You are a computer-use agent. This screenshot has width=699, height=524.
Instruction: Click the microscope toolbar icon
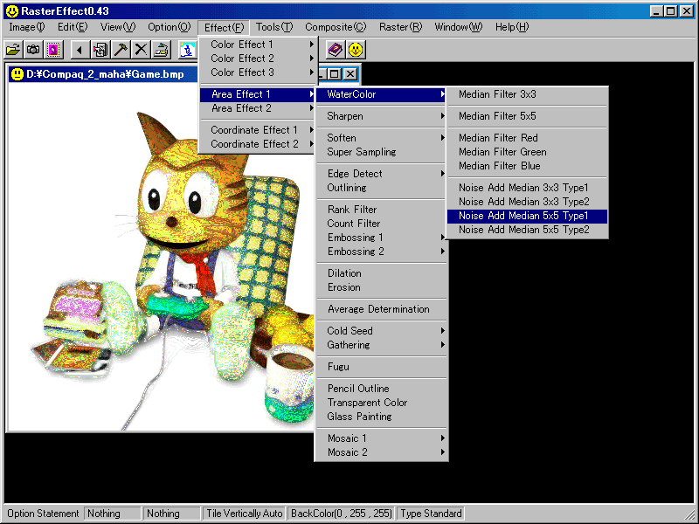[187, 50]
